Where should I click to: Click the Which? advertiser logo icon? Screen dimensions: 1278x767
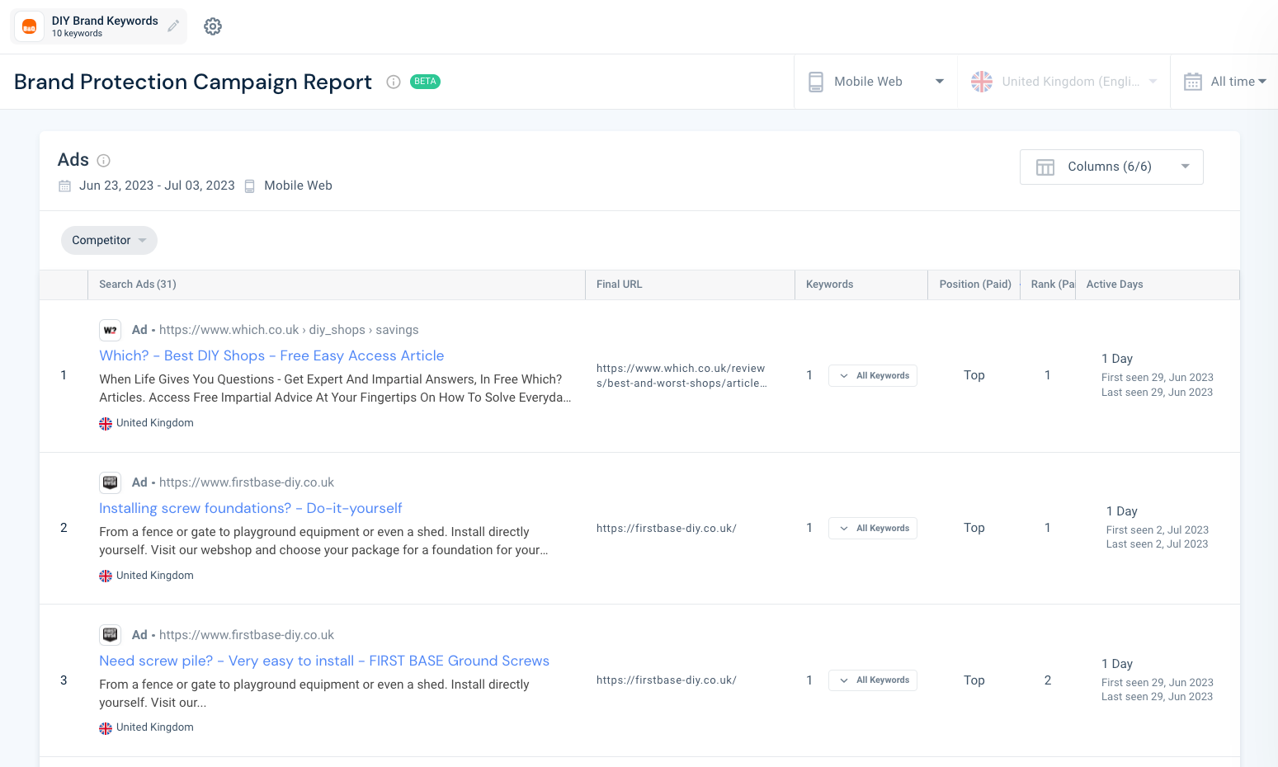pyautogui.click(x=110, y=330)
